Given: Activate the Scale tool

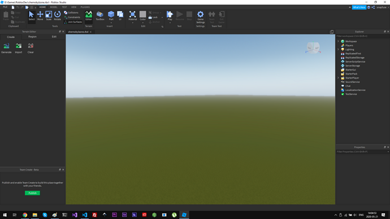Looking at the screenshot, I should tap(49, 16).
